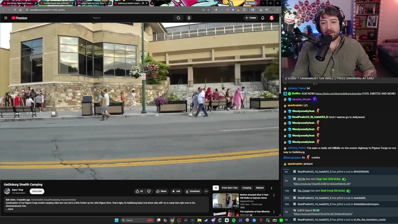Screen dimensions: 398x224
Task: Click the Gatlinburg video player
Action: pos(140,101)
